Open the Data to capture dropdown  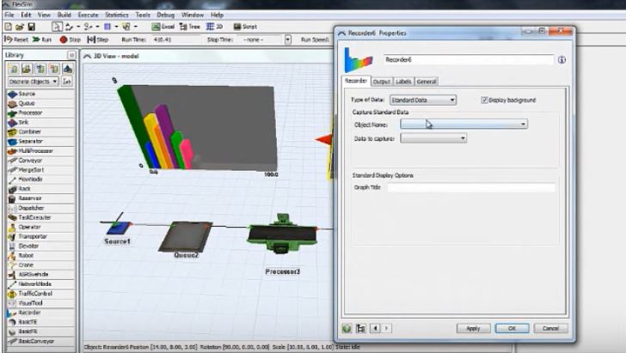[x=433, y=138]
